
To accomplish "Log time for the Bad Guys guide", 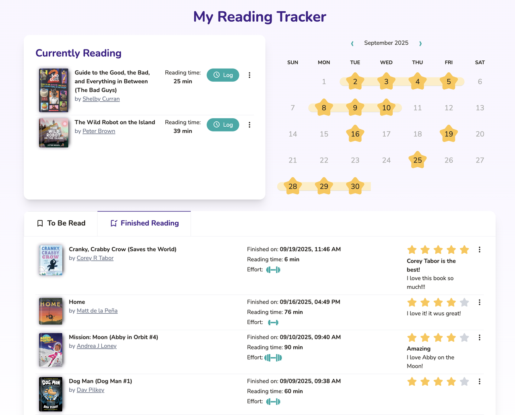I will point(223,75).
